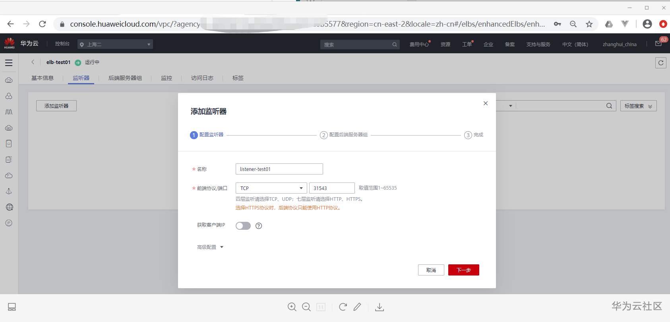Open the 控制台 link

pyautogui.click(x=62, y=44)
